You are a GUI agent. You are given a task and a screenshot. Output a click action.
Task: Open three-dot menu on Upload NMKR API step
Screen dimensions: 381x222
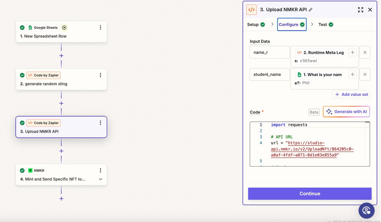tap(100, 123)
